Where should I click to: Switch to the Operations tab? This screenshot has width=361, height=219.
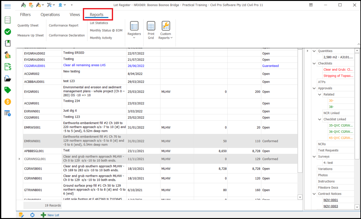click(x=50, y=15)
